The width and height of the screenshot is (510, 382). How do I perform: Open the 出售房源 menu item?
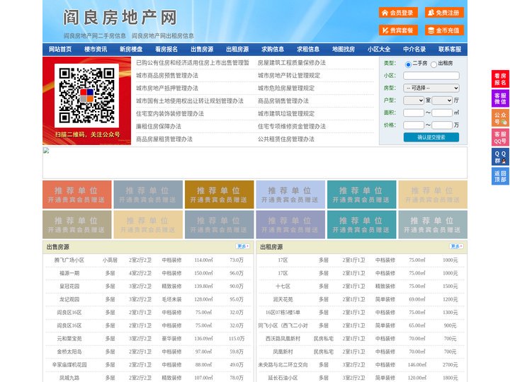click(x=202, y=50)
